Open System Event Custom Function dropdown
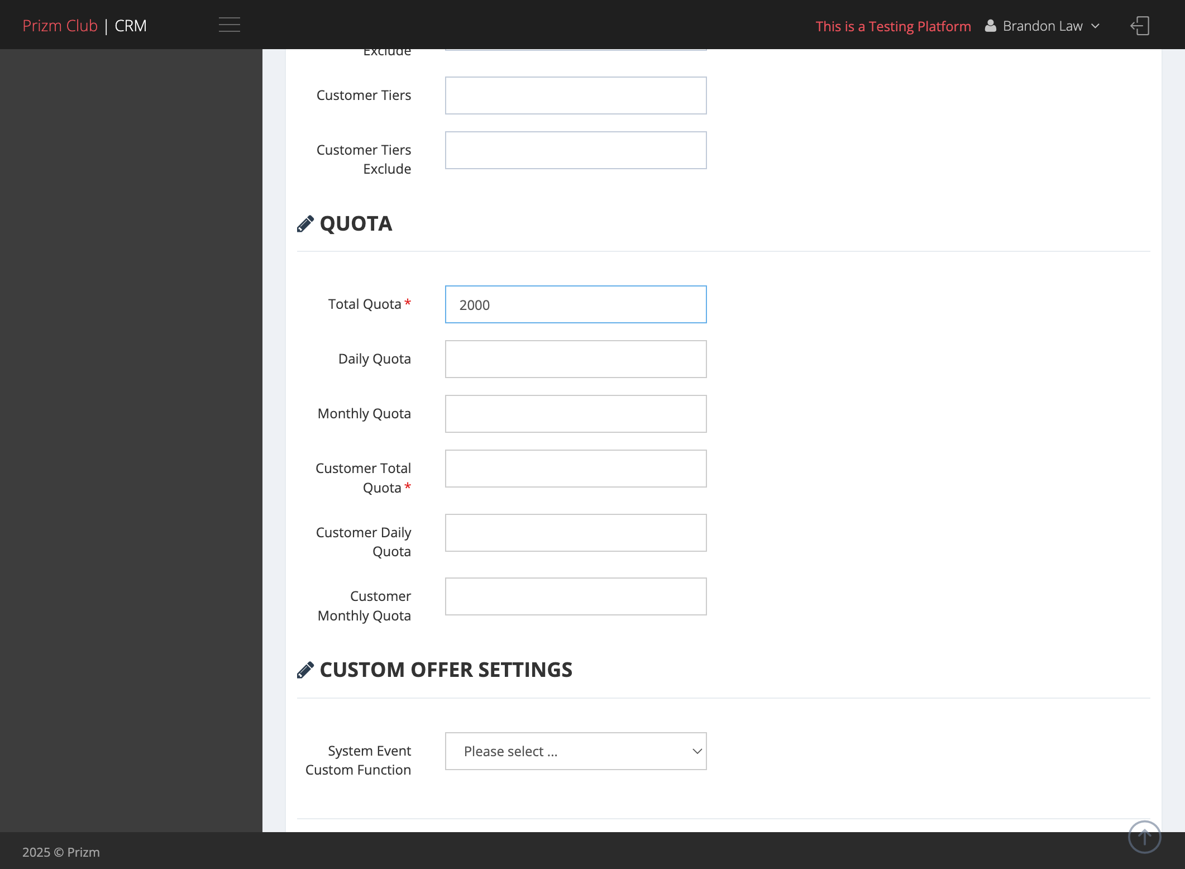1185x869 pixels. coord(576,751)
